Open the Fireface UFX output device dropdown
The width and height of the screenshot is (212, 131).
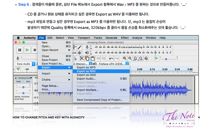(113, 64)
